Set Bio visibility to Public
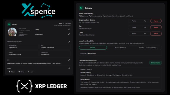The height and width of the screenshot is (95, 170). (x=134, y=27)
